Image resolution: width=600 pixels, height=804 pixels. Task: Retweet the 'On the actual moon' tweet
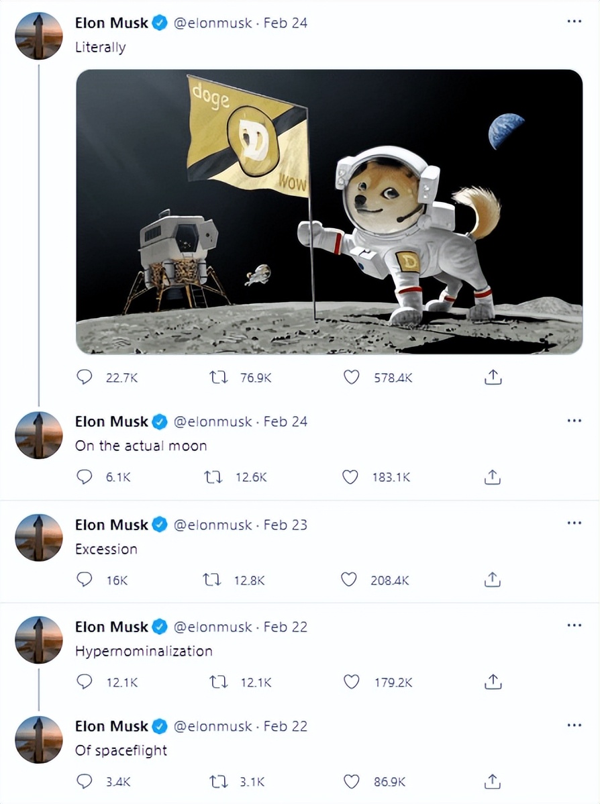tap(213, 477)
